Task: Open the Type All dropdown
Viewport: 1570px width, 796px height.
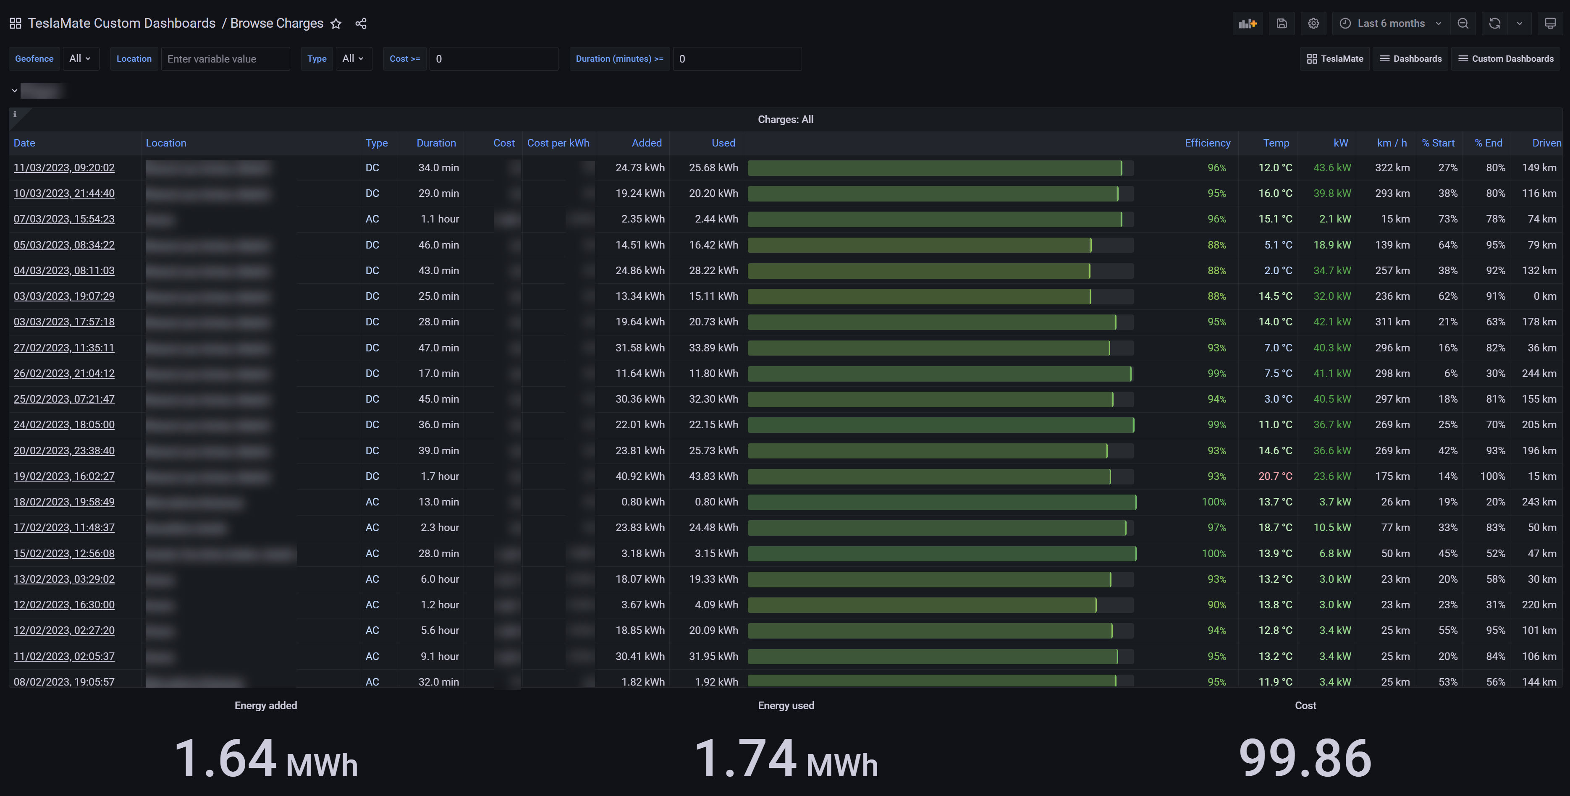Action: [x=353, y=58]
